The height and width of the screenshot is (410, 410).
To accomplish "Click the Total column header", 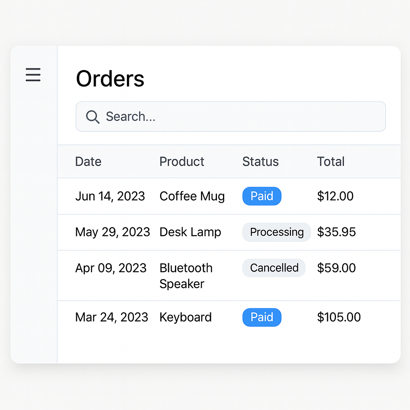I will pos(331,162).
